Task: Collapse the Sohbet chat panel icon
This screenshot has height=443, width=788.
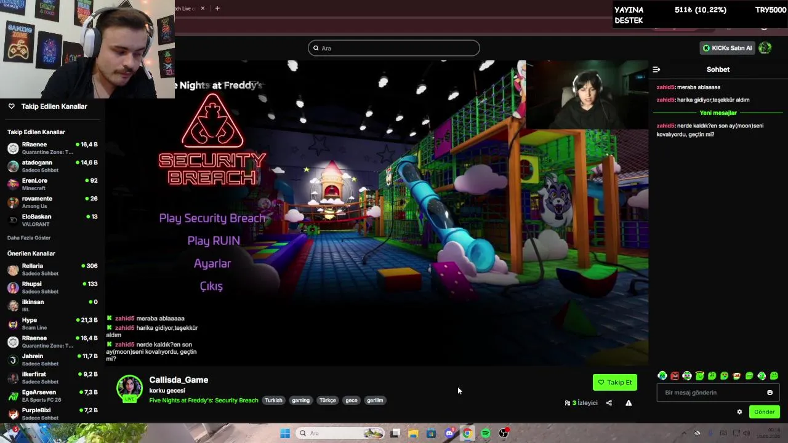Action: point(656,70)
